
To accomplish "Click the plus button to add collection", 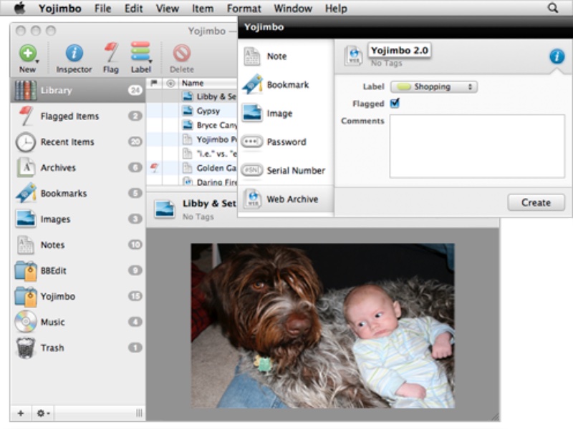I will [20, 413].
